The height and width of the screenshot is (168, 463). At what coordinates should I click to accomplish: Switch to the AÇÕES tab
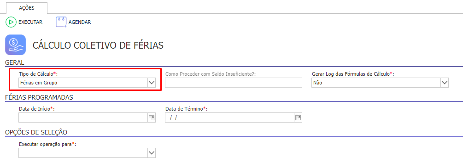click(27, 8)
